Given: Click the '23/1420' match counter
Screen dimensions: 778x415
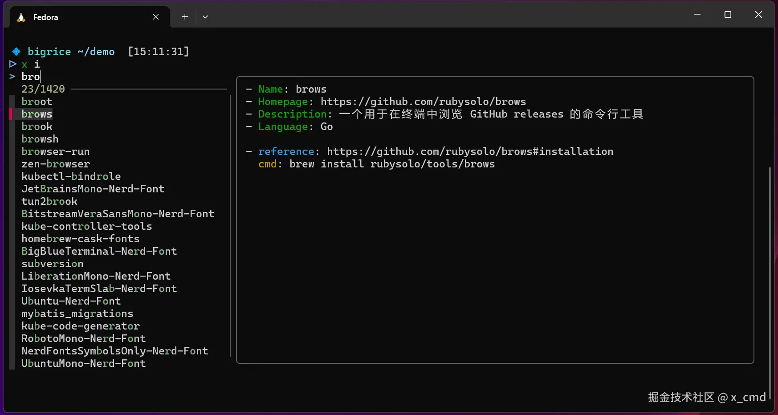Looking at the screenshot, I should [x=43, y=89].
